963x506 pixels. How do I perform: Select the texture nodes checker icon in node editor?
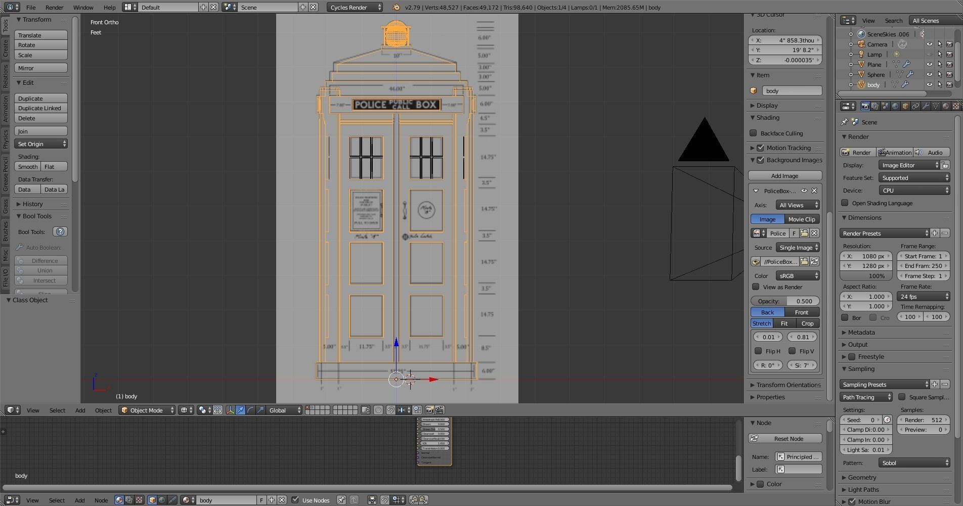[139, 500]
